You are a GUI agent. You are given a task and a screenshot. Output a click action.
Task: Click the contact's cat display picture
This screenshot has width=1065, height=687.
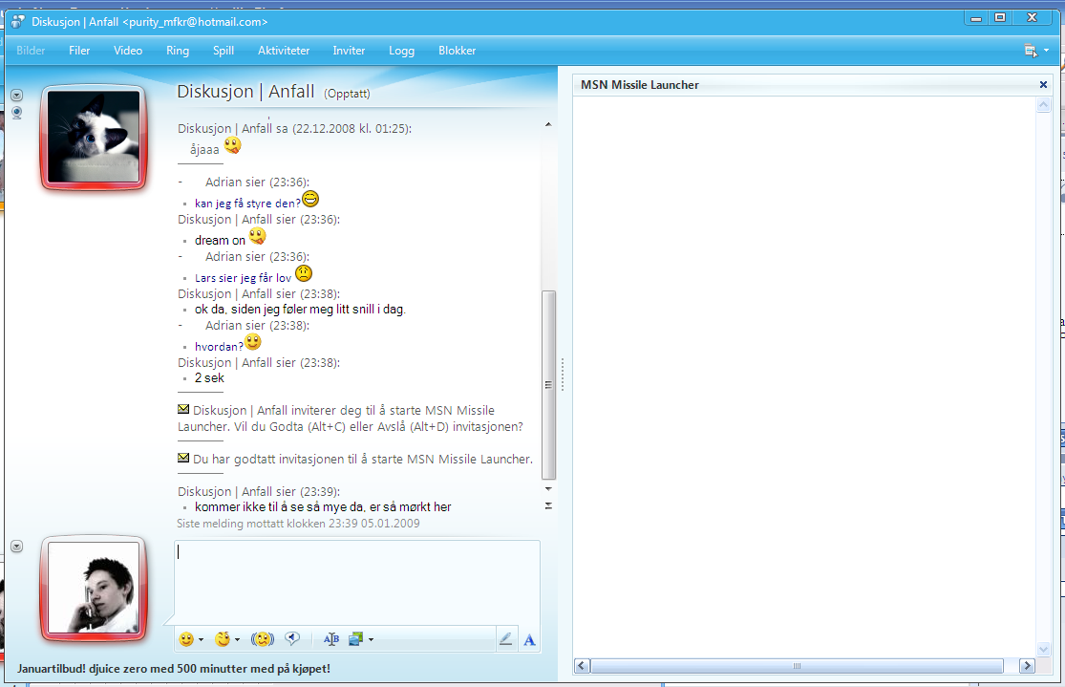[94, 138]
